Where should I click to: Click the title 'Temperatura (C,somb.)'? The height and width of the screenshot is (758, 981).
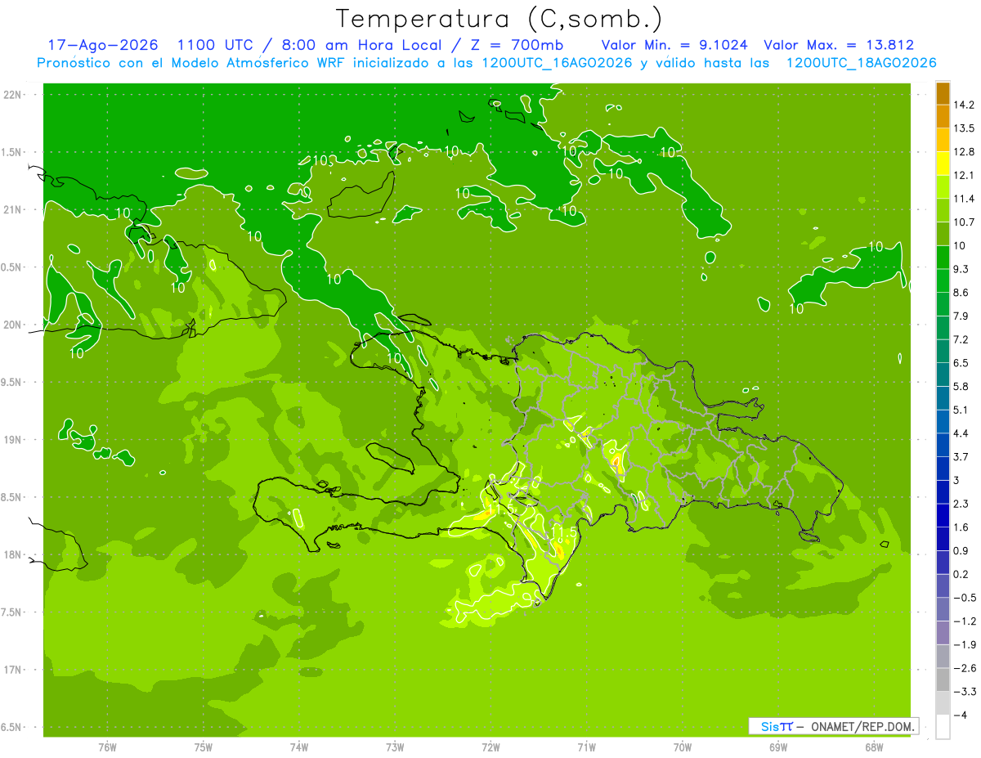pos(499,19)
